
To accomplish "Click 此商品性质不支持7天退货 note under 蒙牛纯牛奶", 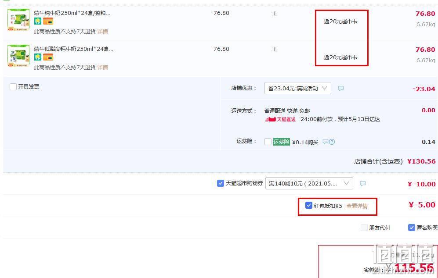I will tap(65, 32).
